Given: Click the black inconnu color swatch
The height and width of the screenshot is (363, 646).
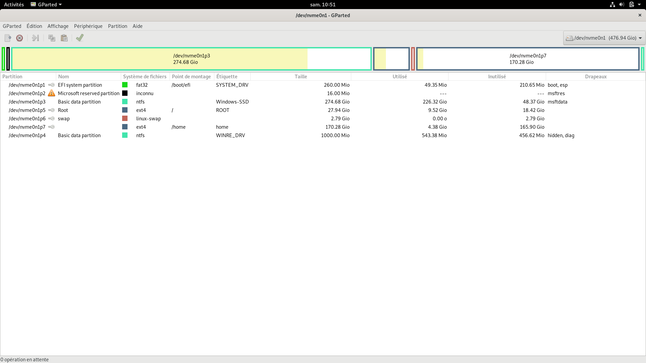Looking at the screenshot, I should [x=125, y=93].
